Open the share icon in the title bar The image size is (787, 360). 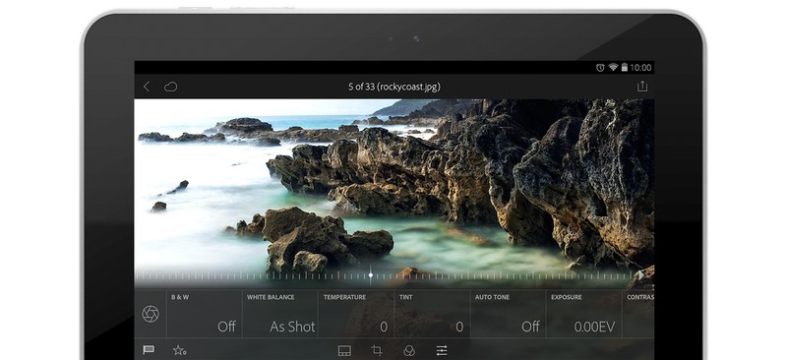642,87
